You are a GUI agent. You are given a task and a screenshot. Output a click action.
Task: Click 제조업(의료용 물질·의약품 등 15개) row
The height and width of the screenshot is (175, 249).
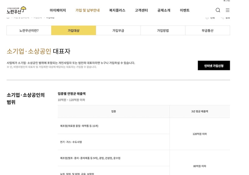[113, 126]
